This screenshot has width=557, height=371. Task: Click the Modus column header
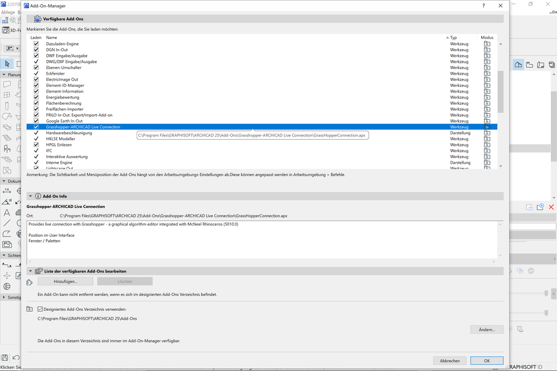[487, 38]
